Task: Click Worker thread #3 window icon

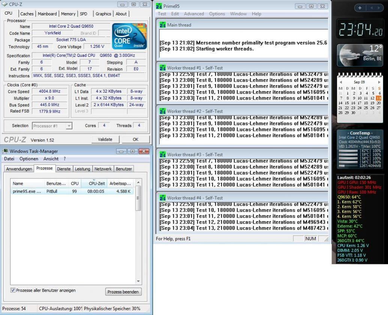Action: pyautogui.click(x=162, y=155)
